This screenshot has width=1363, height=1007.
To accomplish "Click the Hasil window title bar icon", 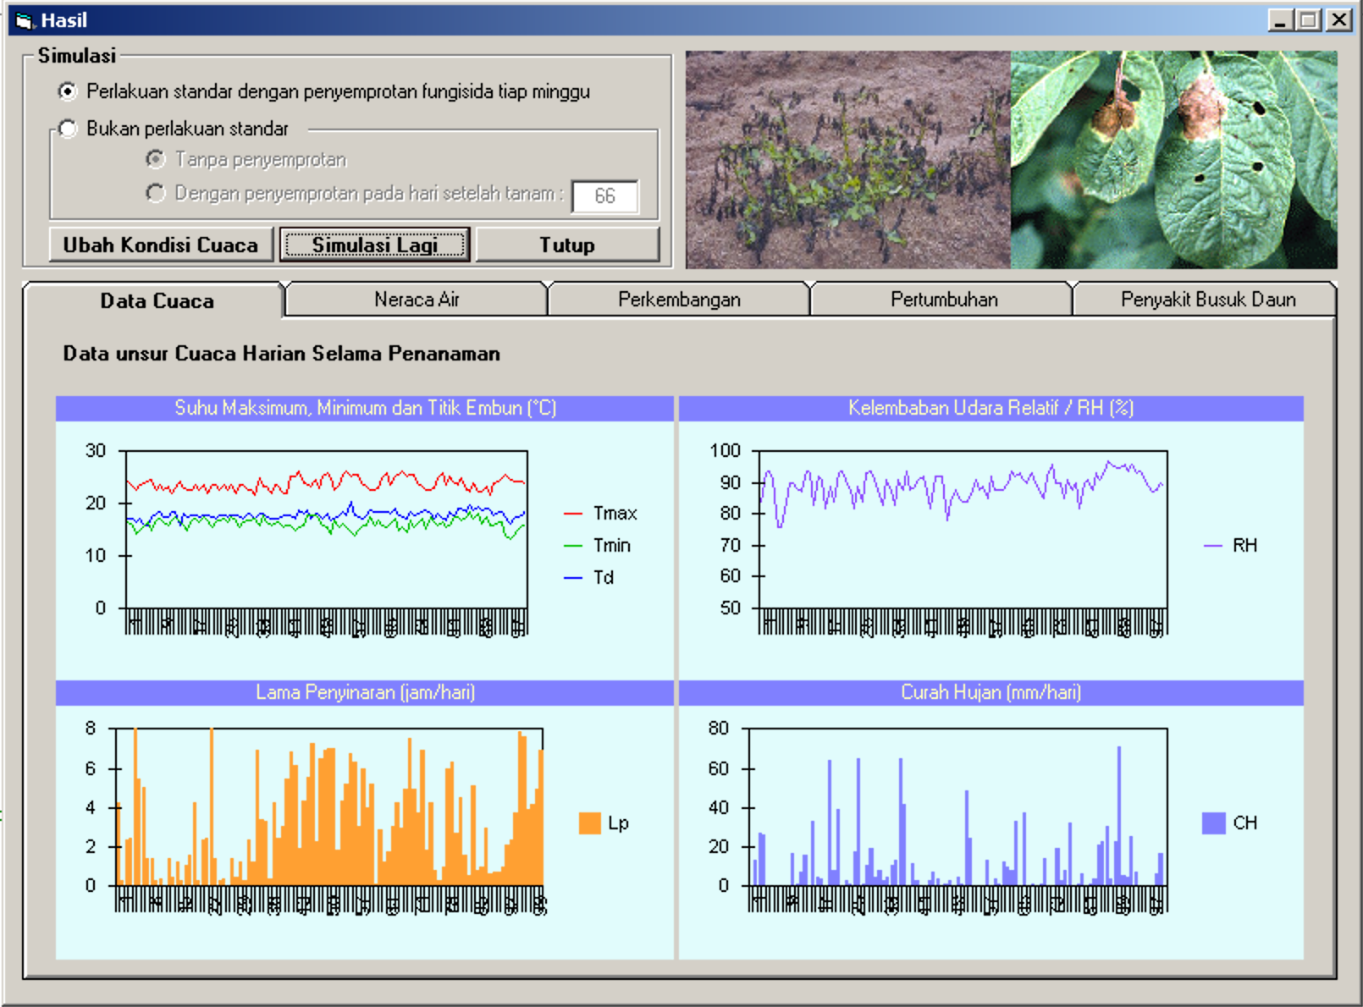I will 24,20.
